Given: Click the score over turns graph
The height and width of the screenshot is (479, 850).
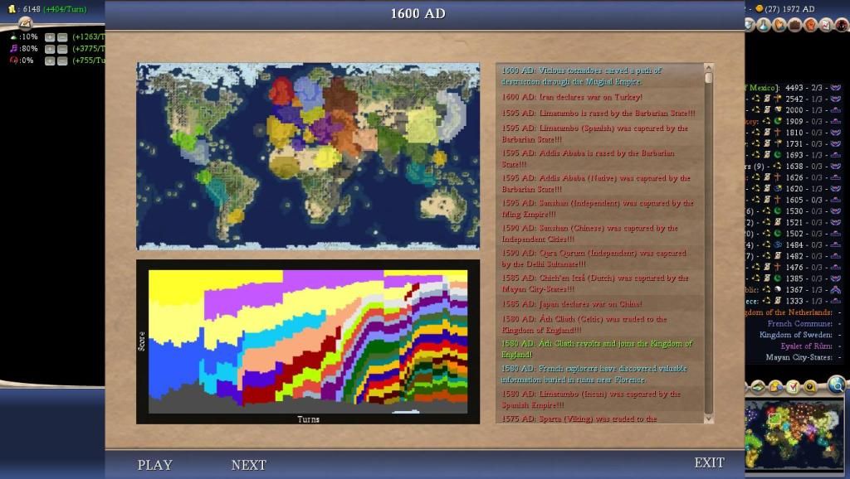Looking at the screenshot, I should pos(308,341).
